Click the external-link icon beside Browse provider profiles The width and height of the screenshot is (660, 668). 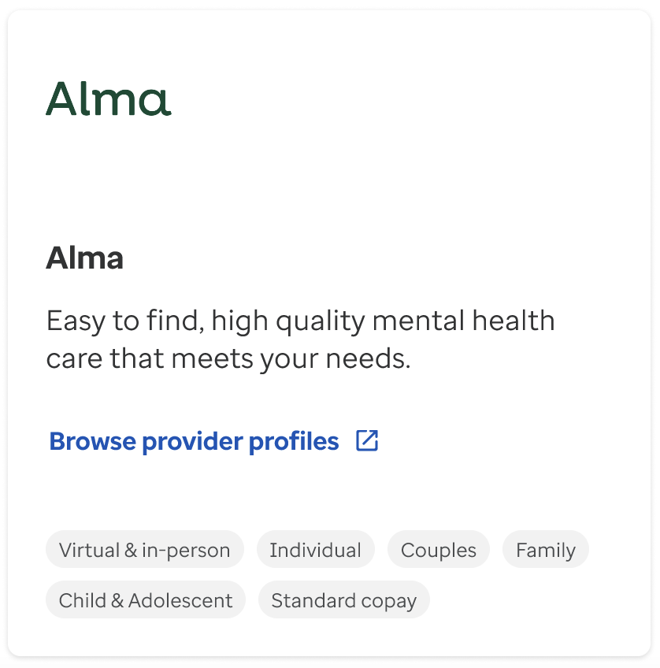click(x=367, y=440)
